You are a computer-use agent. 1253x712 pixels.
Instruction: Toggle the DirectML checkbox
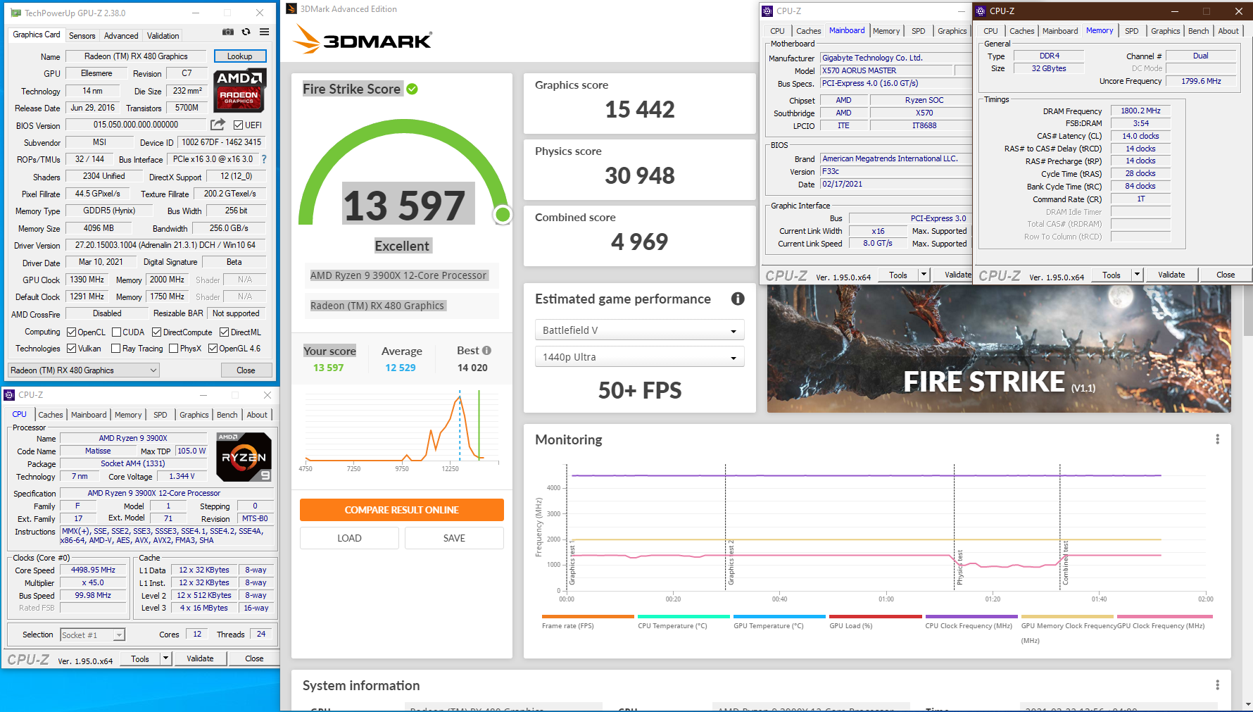click(224, 332)
